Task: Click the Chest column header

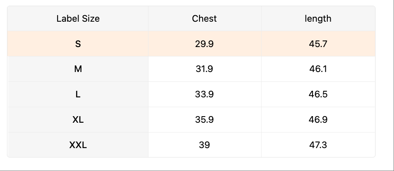Action: pos(204,18)
